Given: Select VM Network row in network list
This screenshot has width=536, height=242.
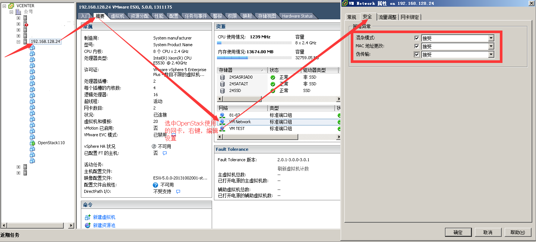Looking at the screenshot, I should [x=279, y=122].
